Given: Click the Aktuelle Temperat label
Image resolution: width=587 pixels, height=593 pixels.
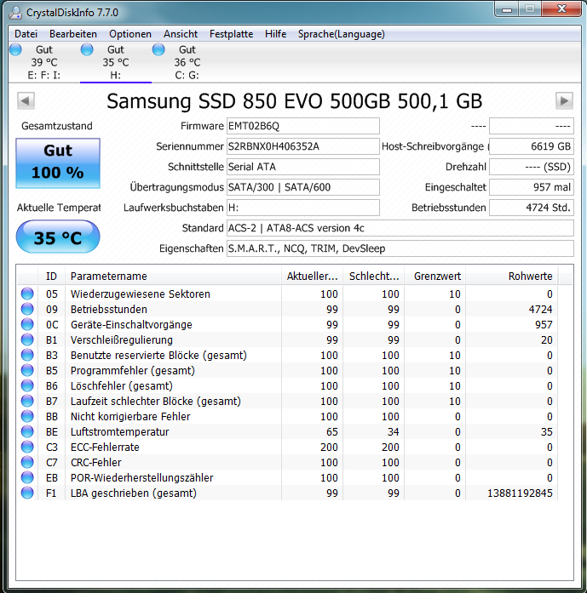Looking at the screenshot, I should click(59, 208).
